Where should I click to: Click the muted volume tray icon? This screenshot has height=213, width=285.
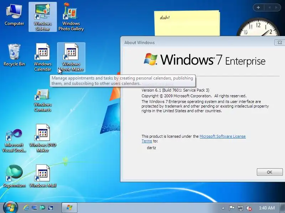[249, 208]
